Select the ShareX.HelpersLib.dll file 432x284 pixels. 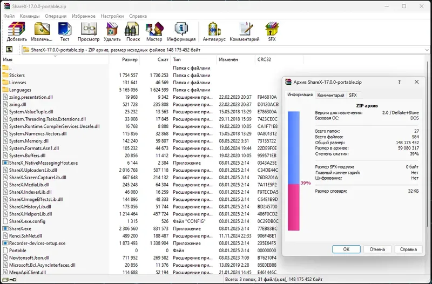pyautogui.click(x=31, y=214)
